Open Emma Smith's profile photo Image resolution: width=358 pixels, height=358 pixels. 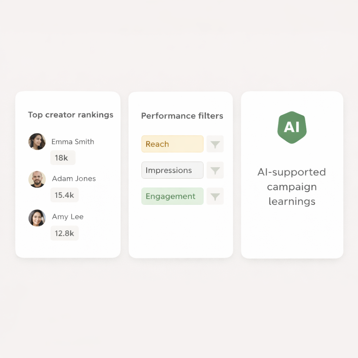(x=37, y=142)
